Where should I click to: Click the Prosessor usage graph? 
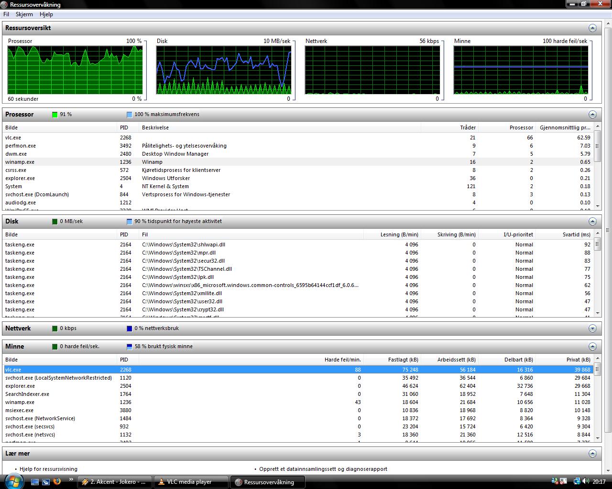[75, 70]
